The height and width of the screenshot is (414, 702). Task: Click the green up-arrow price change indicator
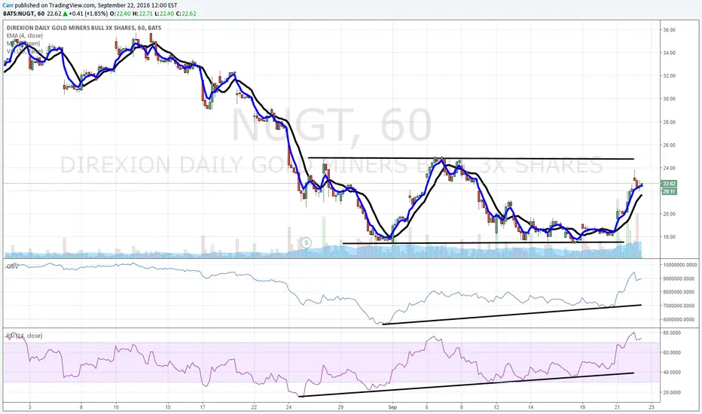(65, 14)
